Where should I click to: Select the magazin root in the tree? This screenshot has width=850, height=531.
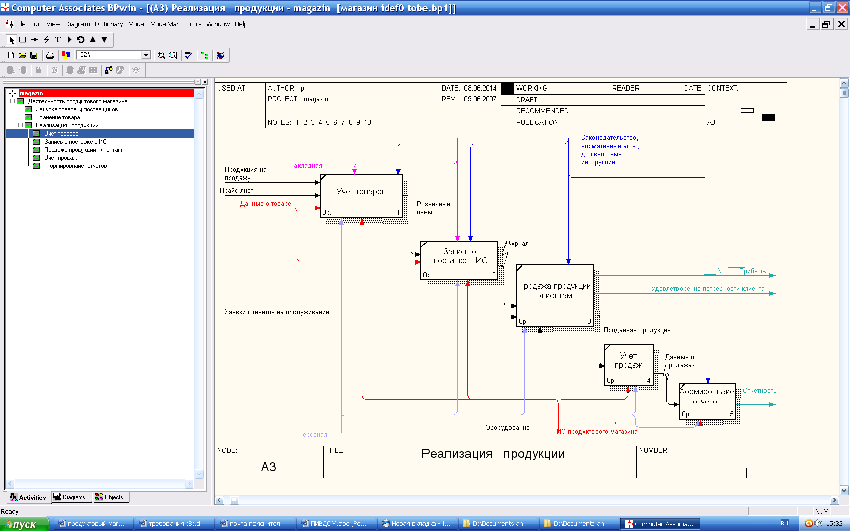tap(31, 93)
